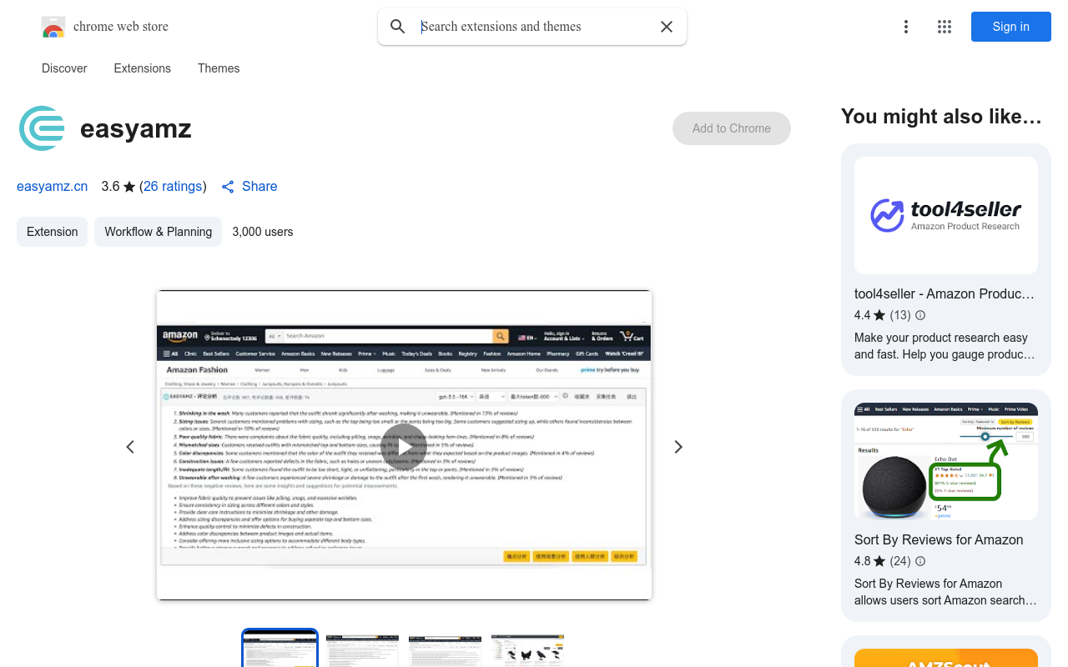The width and height of the screenshot is (1068, 667).
Task: Click info icon beside tool4seller rating
Action: click(x=920, y=315)
